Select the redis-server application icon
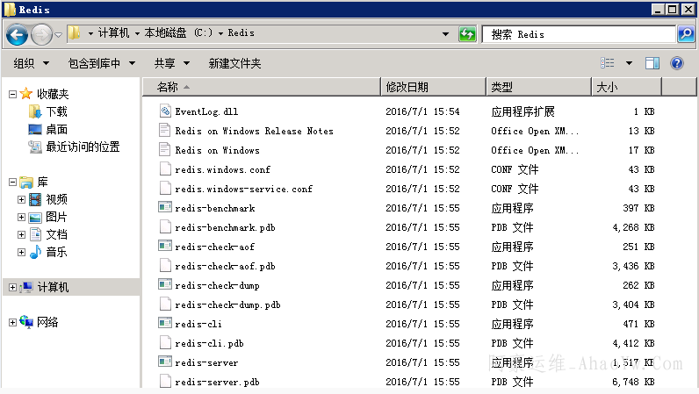Viewport: 699px width, 394px height. [x=164, y=362]
